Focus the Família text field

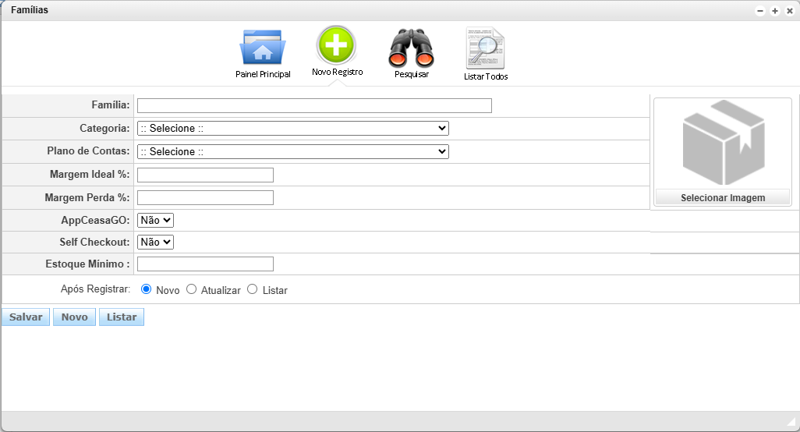point(314,106)
